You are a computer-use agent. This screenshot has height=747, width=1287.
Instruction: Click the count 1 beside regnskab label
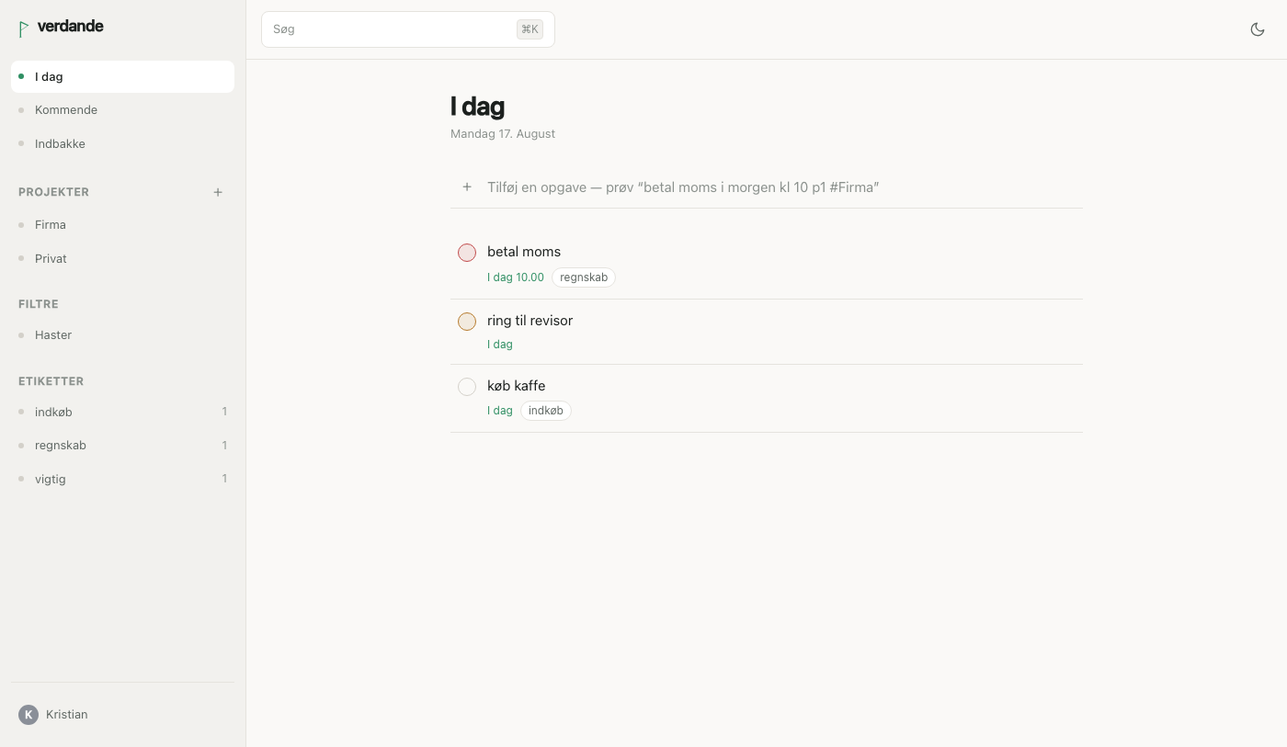click(224, 446)
